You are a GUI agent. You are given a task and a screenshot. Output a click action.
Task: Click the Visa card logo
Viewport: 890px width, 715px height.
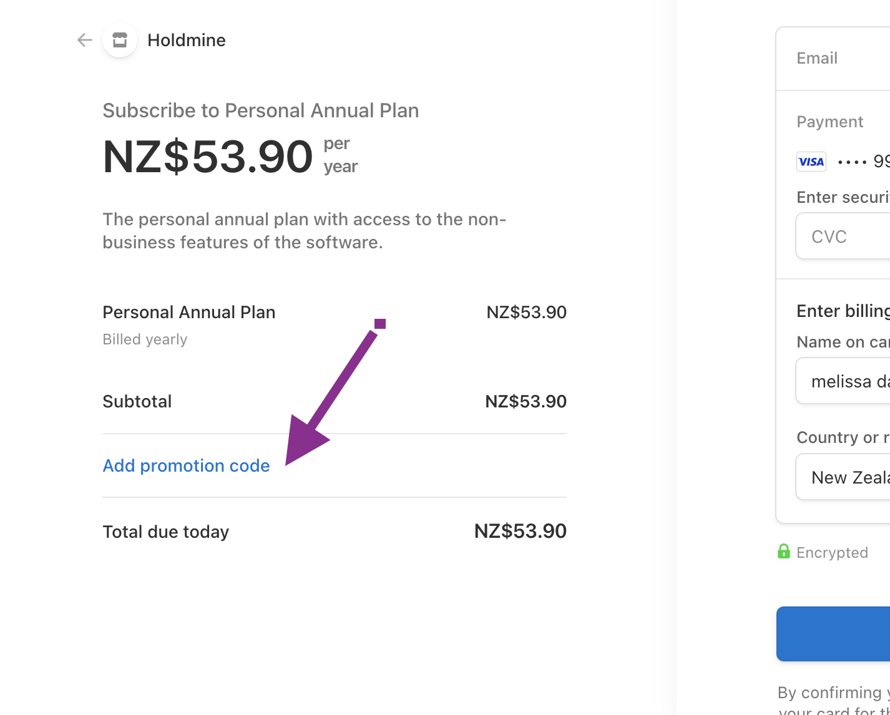point(811,162)
